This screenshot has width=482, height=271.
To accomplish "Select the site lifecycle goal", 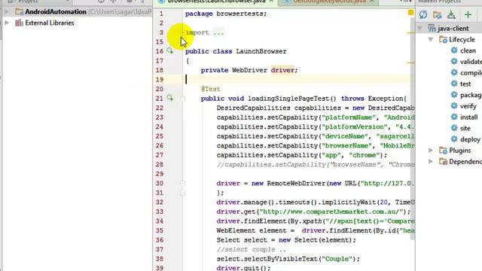I will click(465, 128).
